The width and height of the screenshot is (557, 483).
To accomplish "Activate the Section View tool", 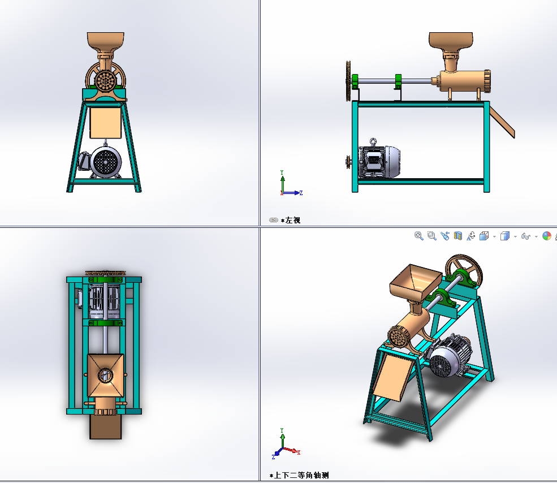I will pos(458,236).
